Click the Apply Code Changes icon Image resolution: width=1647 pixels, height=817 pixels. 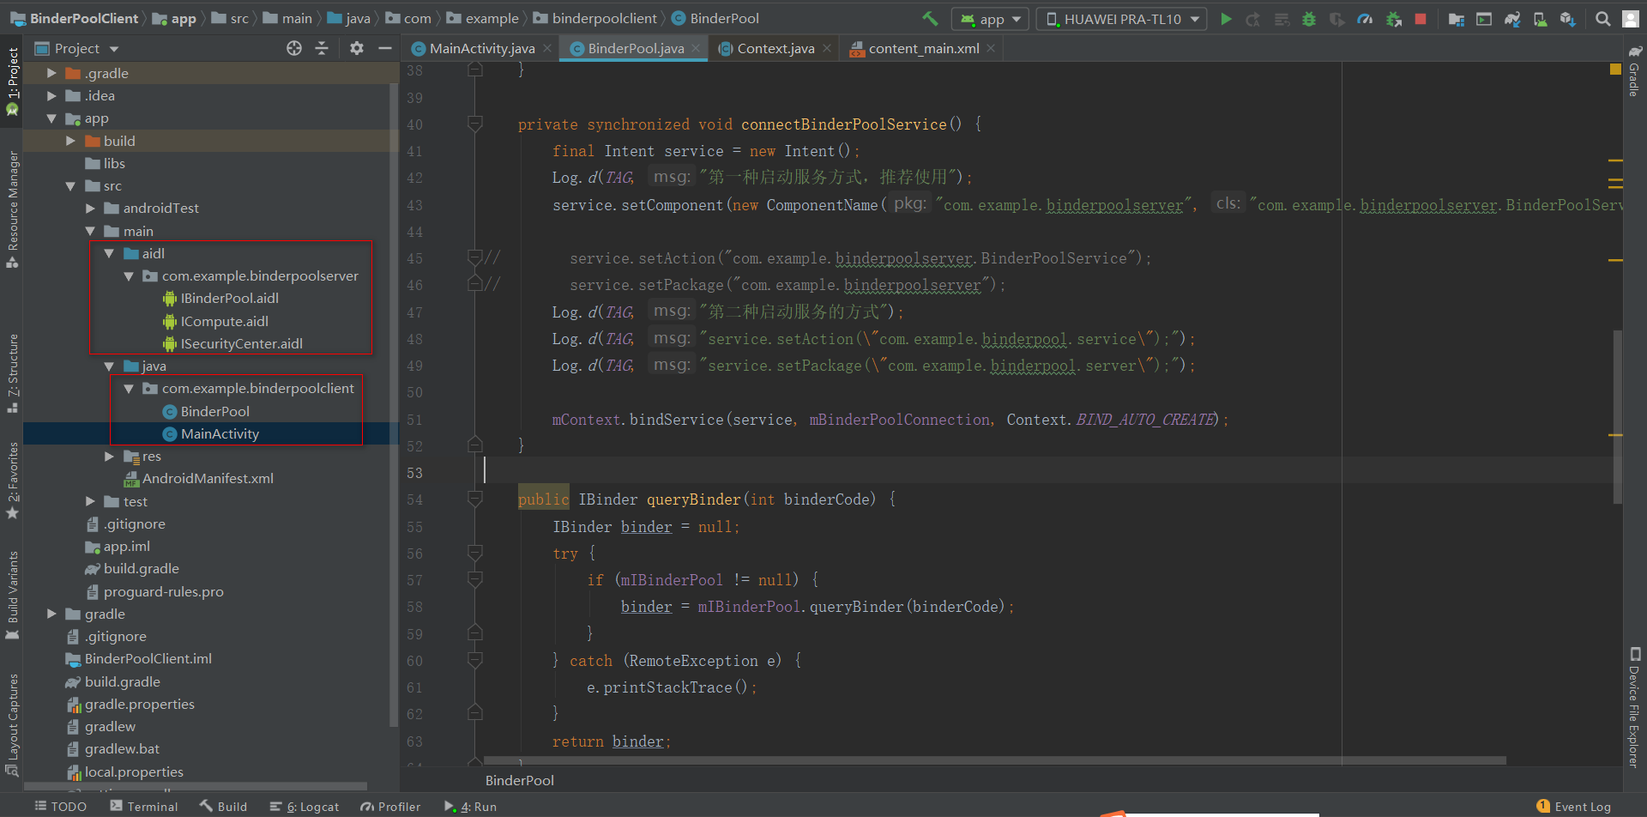[x=1282, y=19]
